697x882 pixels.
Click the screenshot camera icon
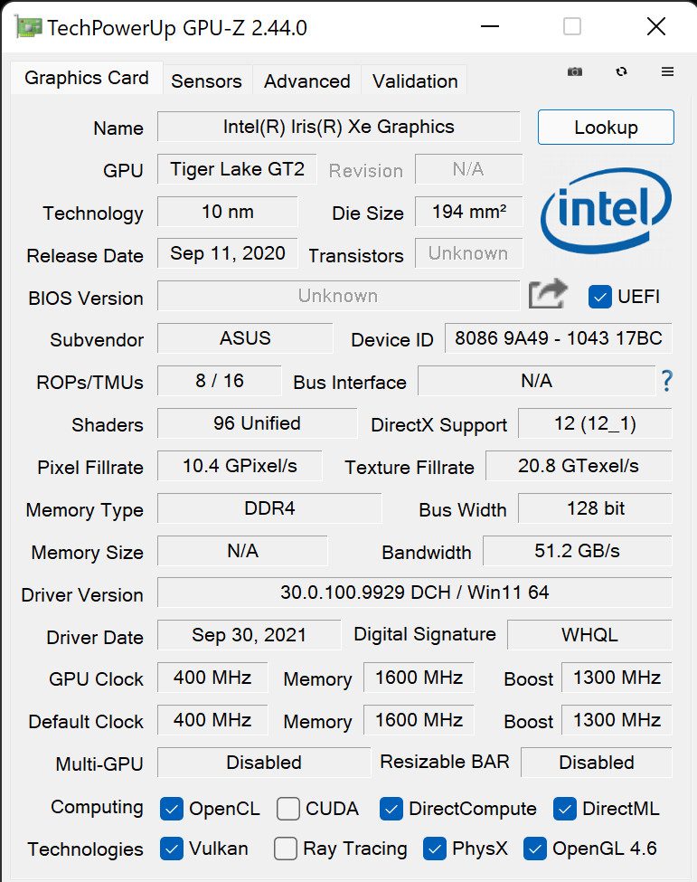coord(574,71)
